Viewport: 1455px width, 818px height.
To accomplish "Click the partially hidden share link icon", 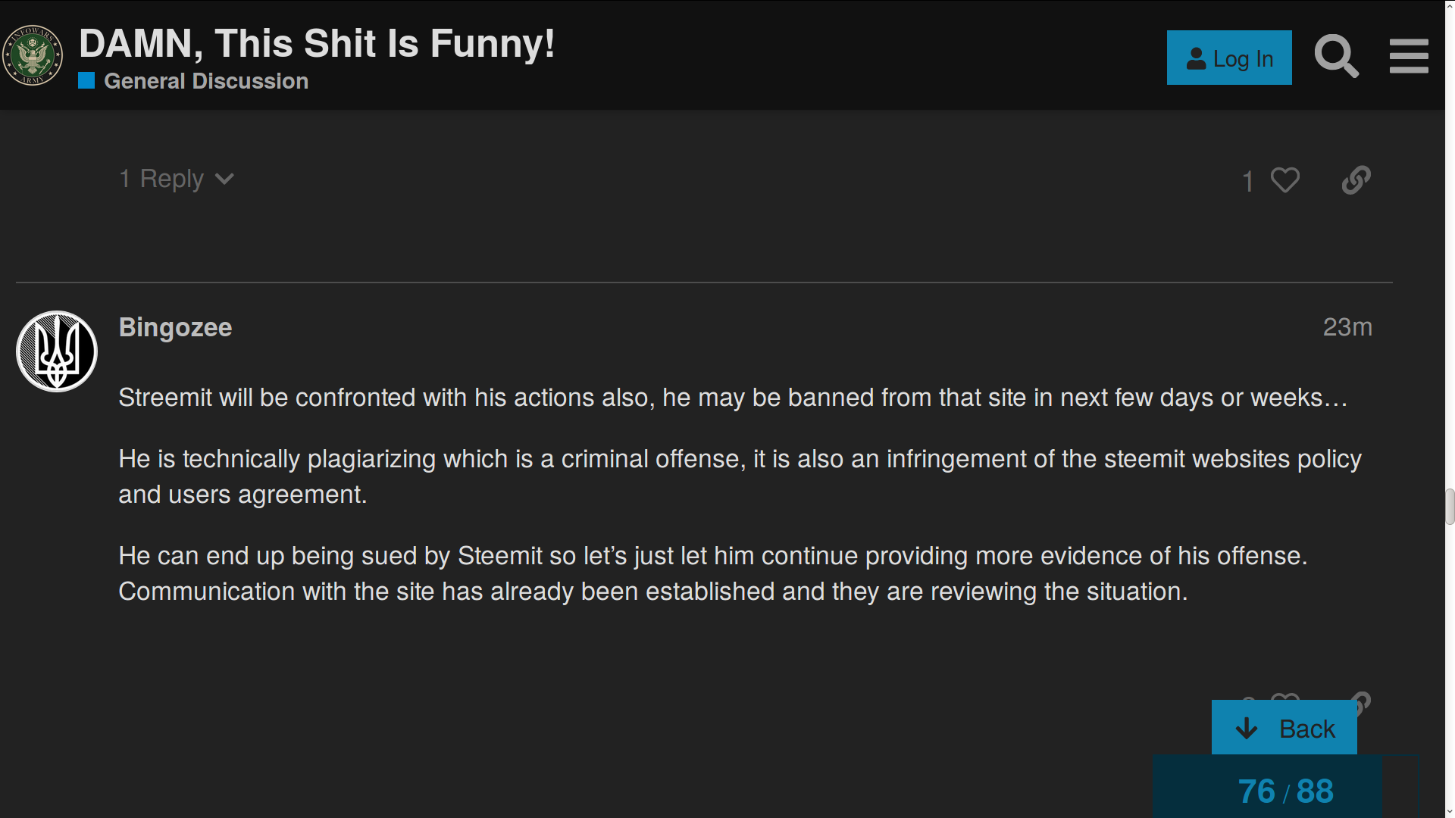I will point(1363,701).
